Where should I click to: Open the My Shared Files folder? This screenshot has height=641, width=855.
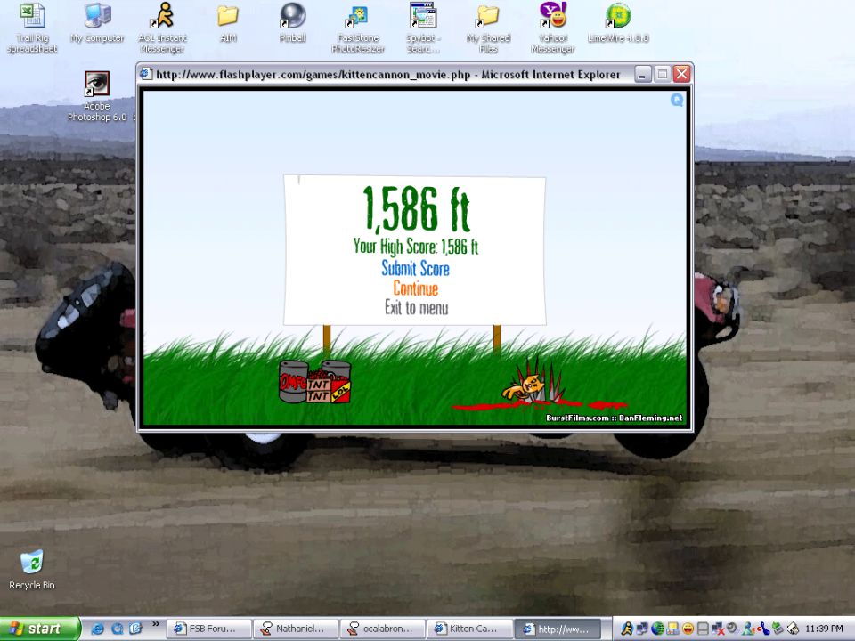click(x=488, y=28)
